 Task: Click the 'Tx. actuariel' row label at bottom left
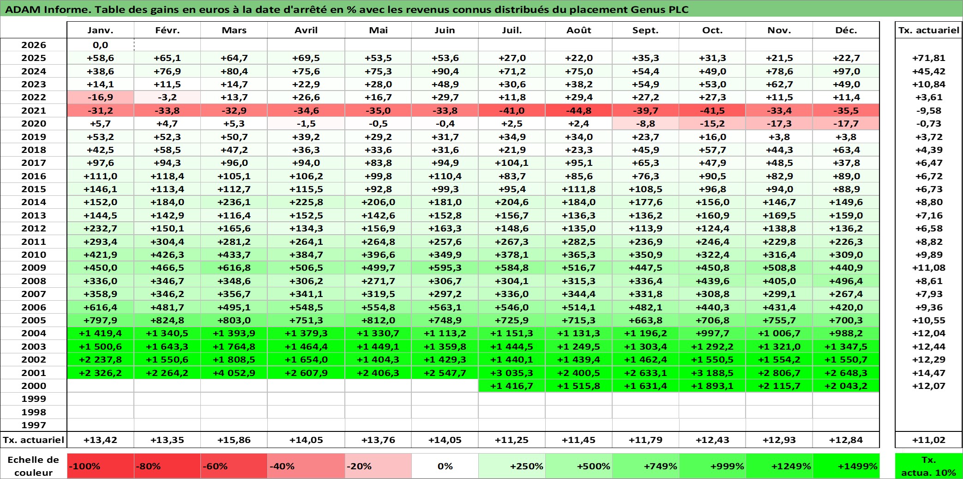[34, 440]
